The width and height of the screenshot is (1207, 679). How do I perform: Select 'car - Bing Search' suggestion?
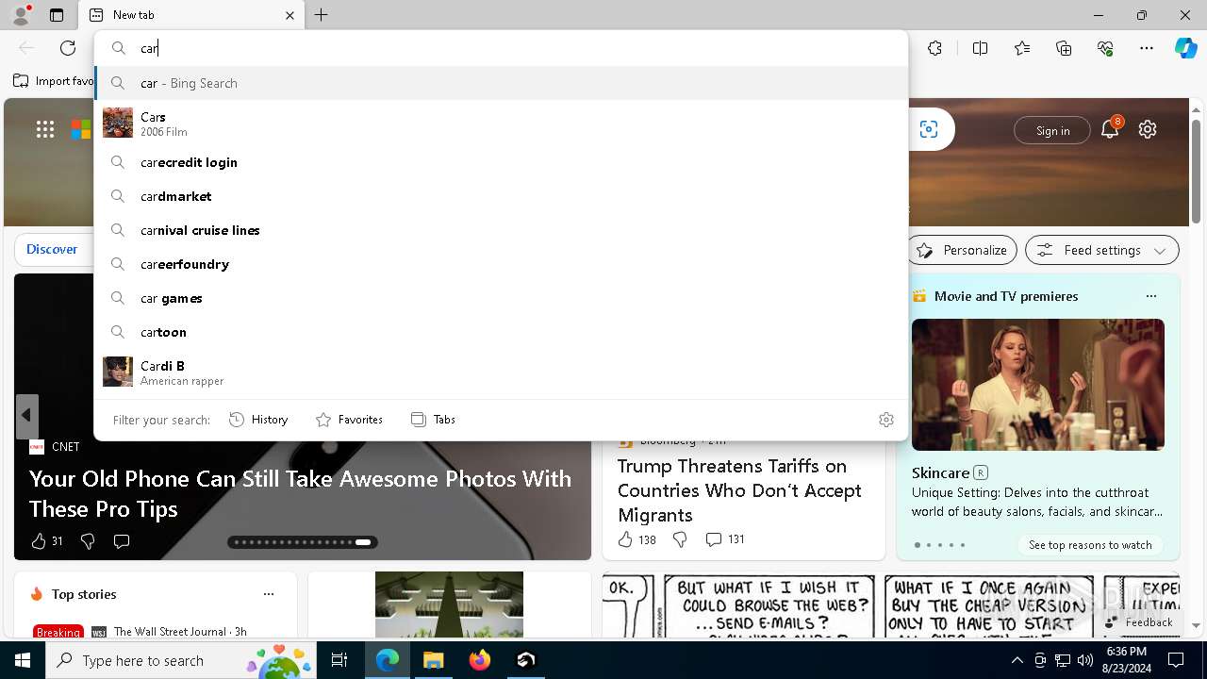(501, 83)
